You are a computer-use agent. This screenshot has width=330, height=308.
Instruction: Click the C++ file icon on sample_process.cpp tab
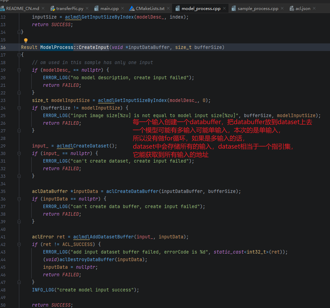(x=234, y=8)
